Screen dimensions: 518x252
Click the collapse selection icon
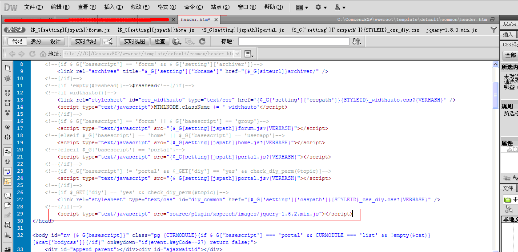tap(7, 103)
